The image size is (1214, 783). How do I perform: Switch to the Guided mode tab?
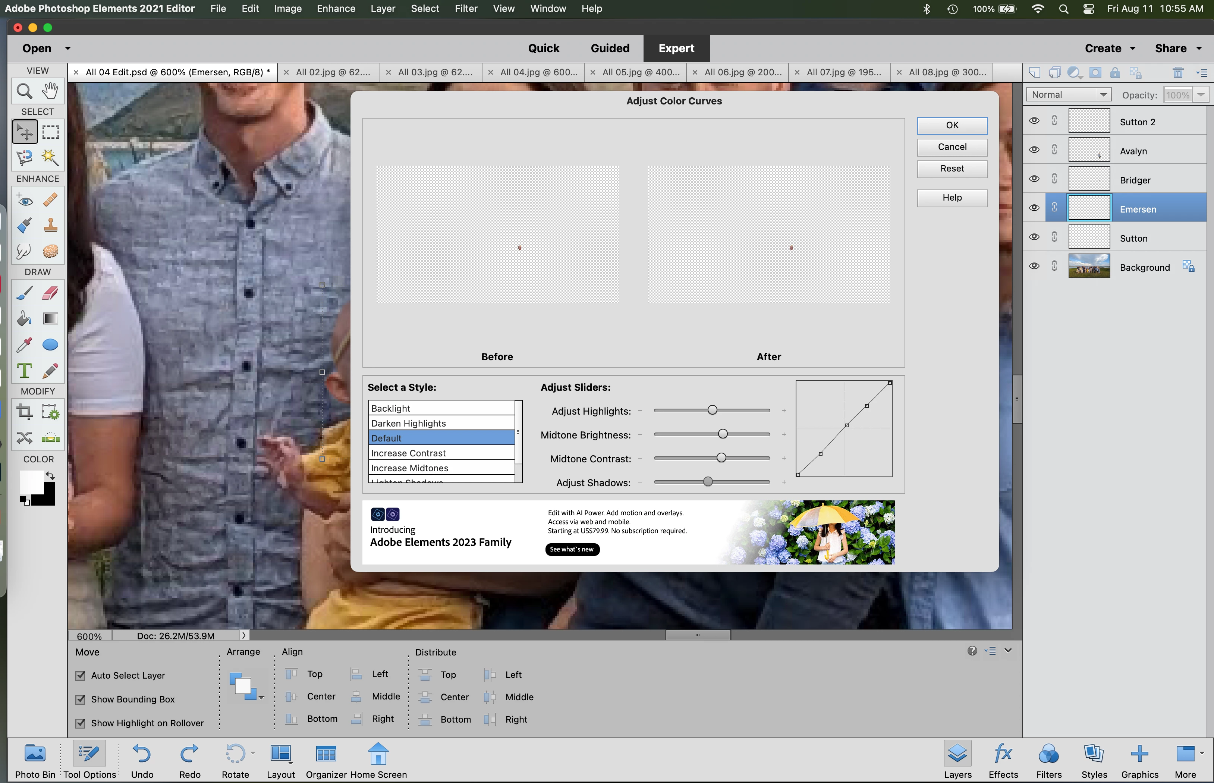tap(610, 48)
